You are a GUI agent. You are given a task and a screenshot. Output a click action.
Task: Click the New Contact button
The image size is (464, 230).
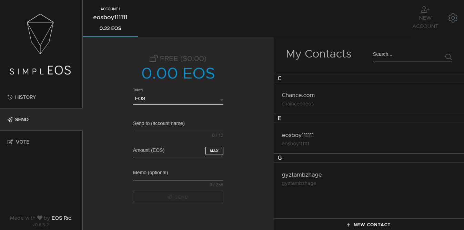tap(369, 224)
